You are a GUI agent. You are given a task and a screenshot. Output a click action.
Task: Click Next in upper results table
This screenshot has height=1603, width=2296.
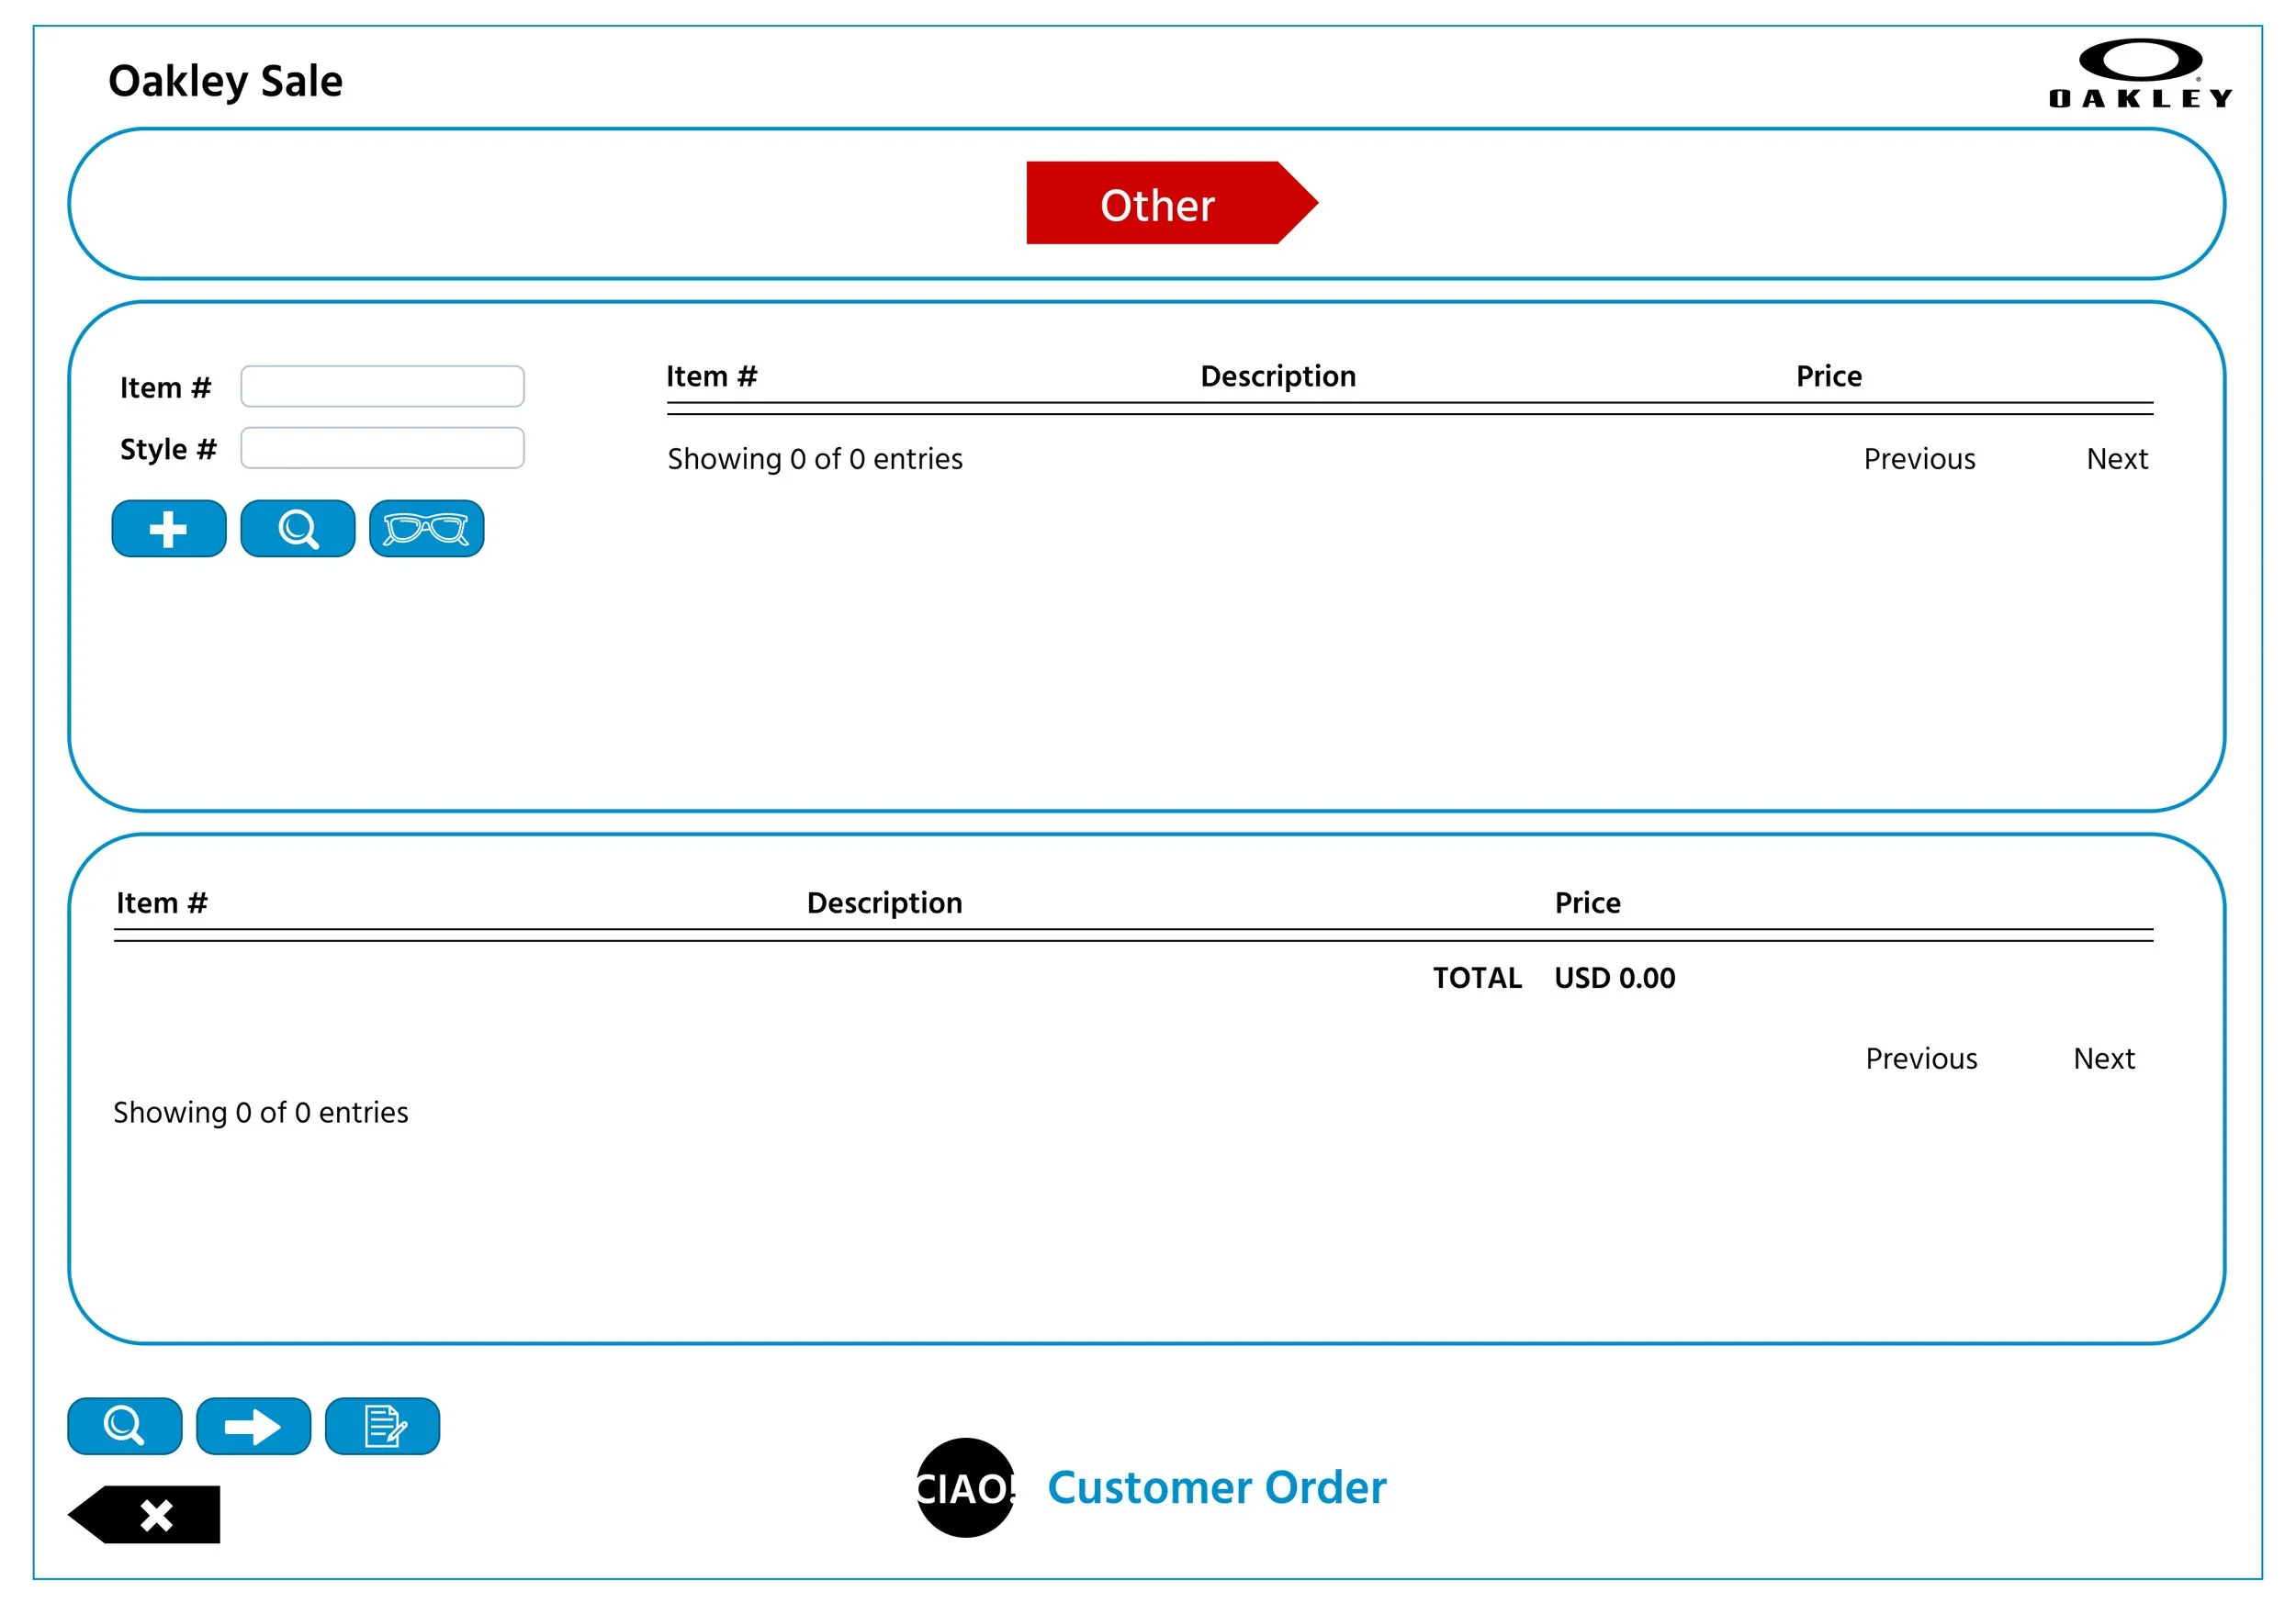(2116, 459)
